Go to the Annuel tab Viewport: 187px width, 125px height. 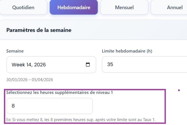click(x=175, y=7)
